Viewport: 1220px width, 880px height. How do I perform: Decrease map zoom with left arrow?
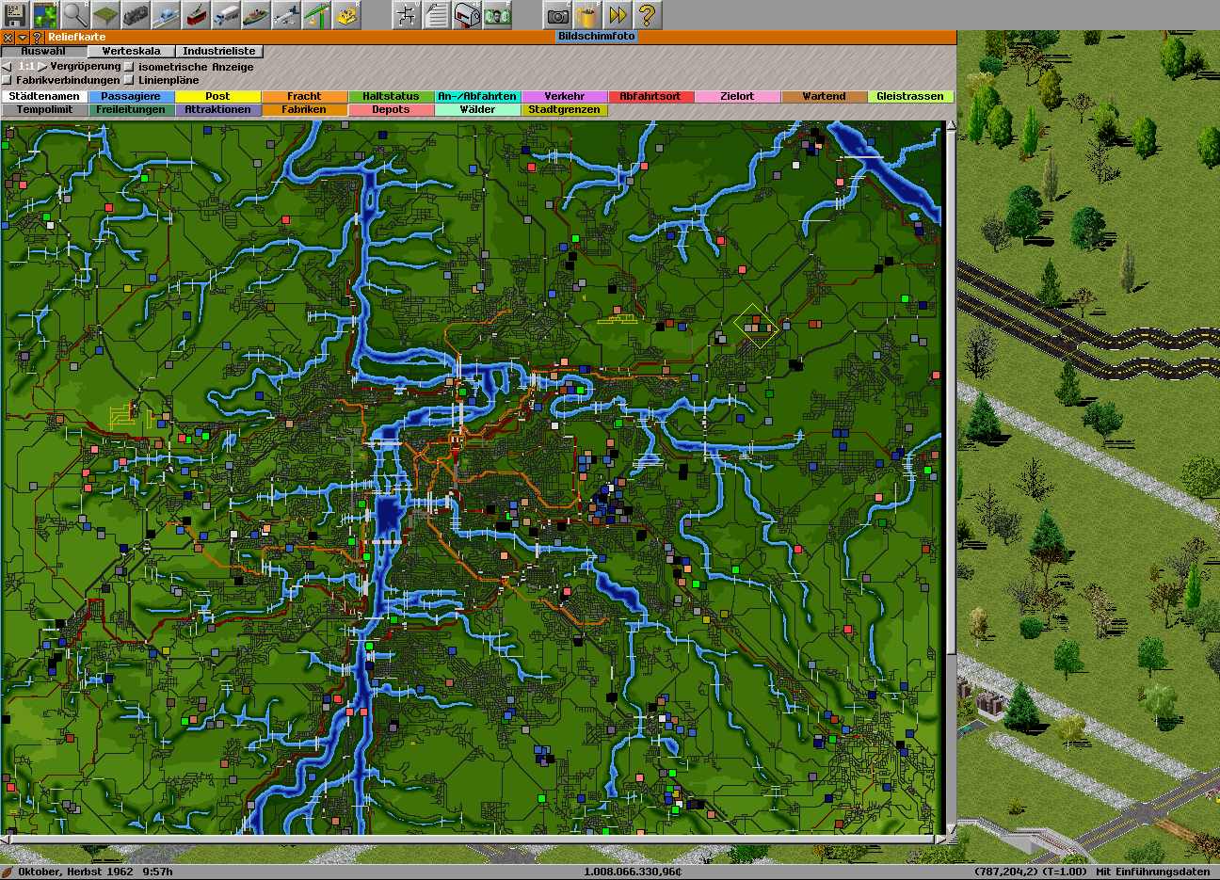[8, 68]
